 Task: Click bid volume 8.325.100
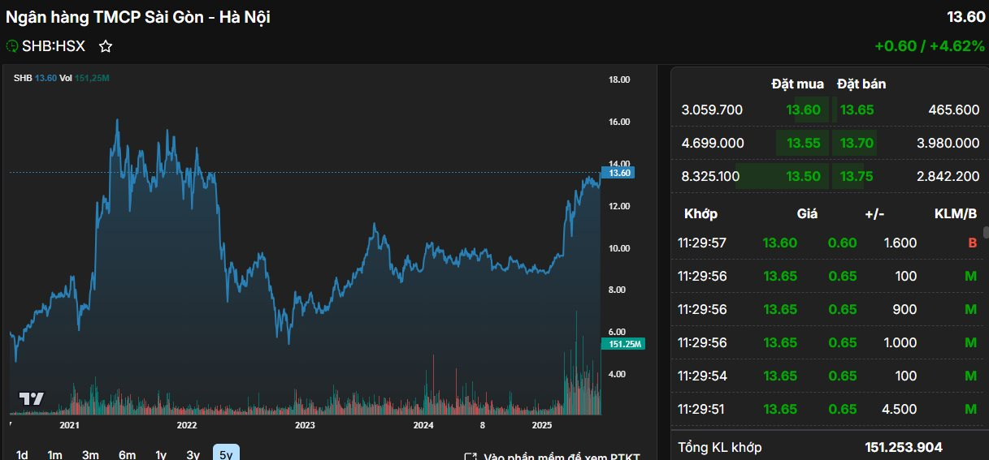tap(710, 176)
